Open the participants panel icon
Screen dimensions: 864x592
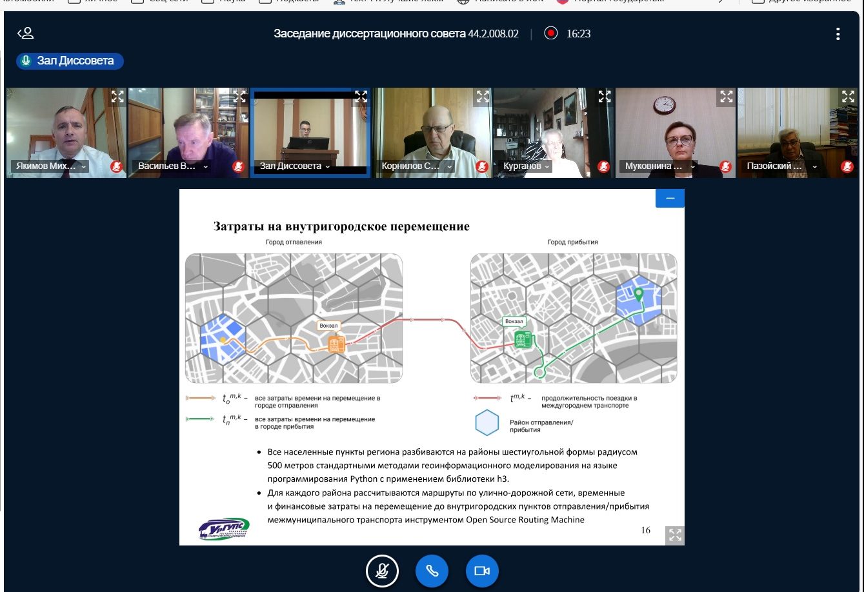click(25, 34)
